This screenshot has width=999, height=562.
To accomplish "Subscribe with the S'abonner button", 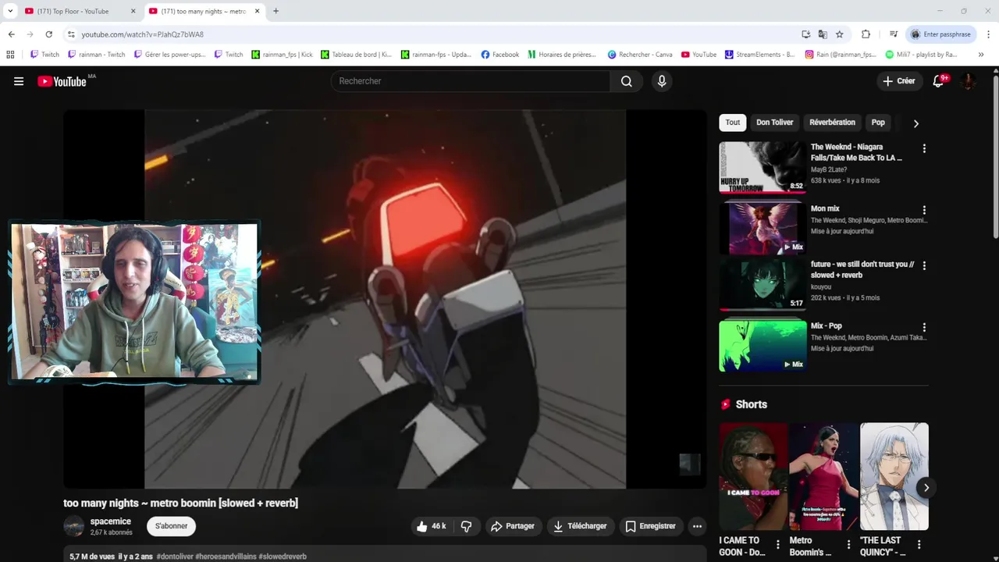I will coord(171,526).
